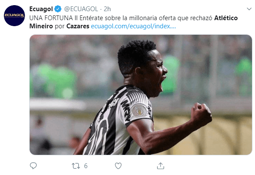Click the bold Cazares name in tweet
255x175 pixels.
[78, 26]
